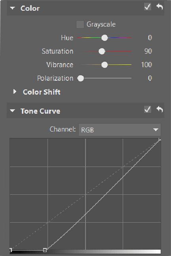Click the Hue slider handle
This screenshot has height=256, width=171.
(x=104, y=38)
